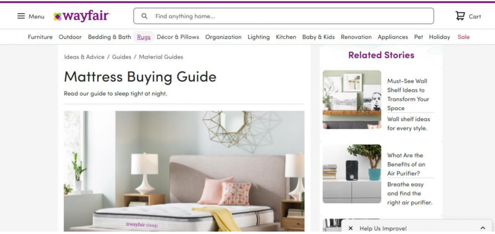Read Benefits of an Air Purifier story

point(406,165)
